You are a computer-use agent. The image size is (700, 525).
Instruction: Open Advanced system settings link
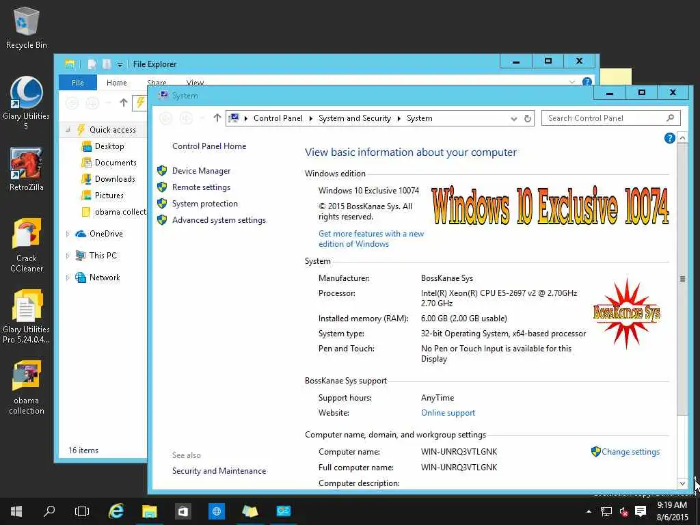[219, 220]
